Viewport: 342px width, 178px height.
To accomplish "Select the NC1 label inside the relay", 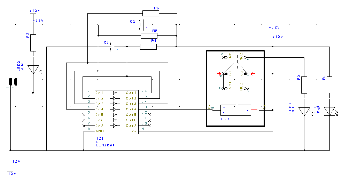I will coord(230,86).
